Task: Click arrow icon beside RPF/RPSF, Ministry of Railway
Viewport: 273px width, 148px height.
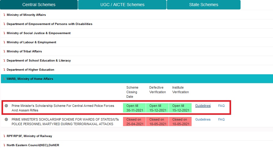Action: pyautogui.click(x=4, y=136)
